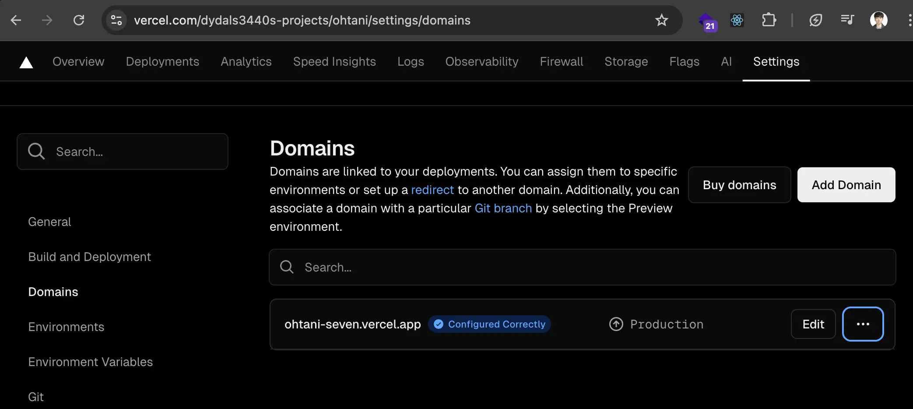The width and height of the screenshot is (913, 409).
Task: Open the Speed Insights tab
Action: (x=334, y=62)
